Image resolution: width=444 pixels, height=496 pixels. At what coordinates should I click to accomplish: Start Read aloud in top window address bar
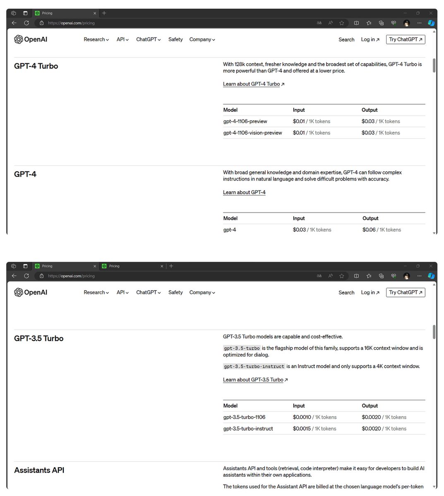pos(330,23)
